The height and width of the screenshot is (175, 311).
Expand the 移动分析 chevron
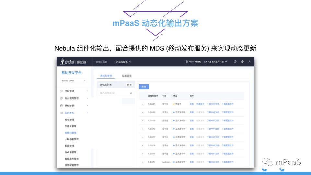[x=87, y=106]
